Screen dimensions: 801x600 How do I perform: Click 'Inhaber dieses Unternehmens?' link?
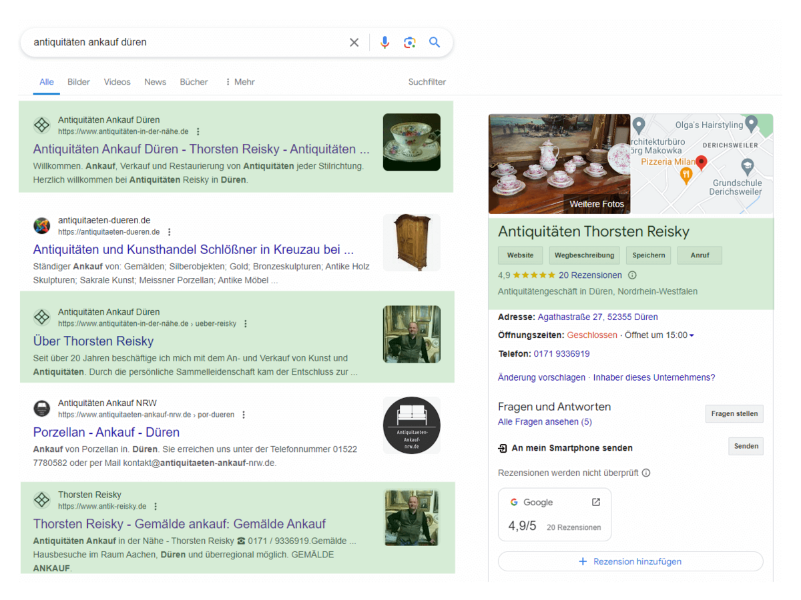(654, 377)
